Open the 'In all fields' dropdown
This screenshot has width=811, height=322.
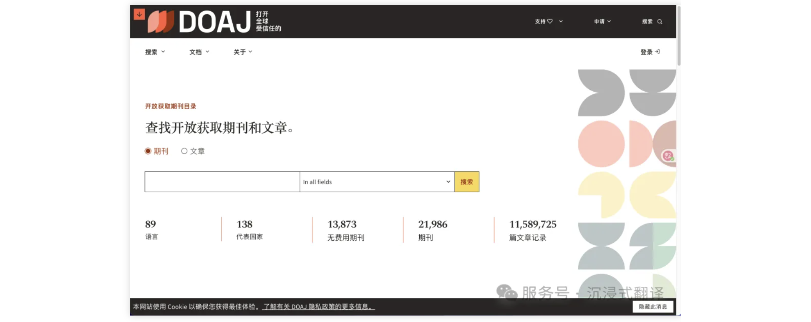click(x=377, y=182)
